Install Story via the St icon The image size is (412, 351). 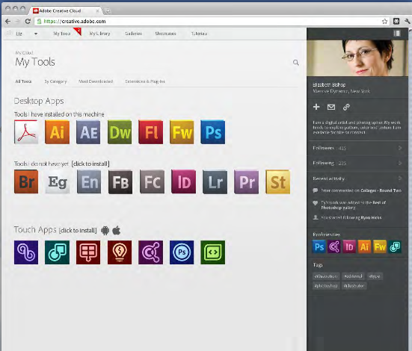click(x=277, y=181)
